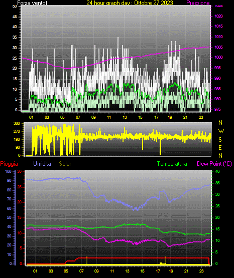
Task: Click the Forza vento title label
Action: (x=32, y=3)
